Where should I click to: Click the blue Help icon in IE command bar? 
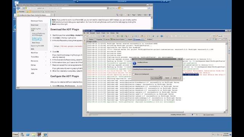click(150, 15)
